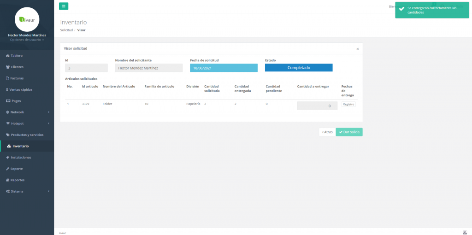This screenshot has width=472, height=235.
Task: Expand the Hotspot submenu arrow
Action: [x=48, y=123]
